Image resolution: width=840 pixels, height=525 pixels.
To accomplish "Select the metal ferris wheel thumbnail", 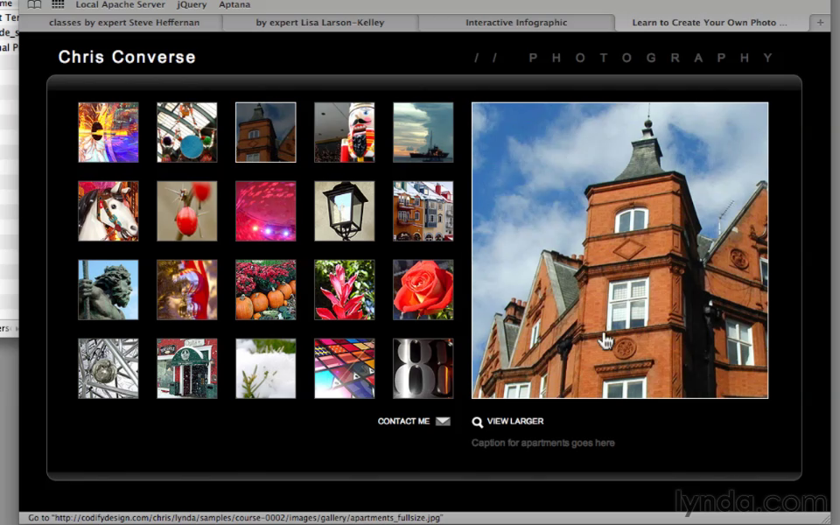I will [x=108, y=368].
